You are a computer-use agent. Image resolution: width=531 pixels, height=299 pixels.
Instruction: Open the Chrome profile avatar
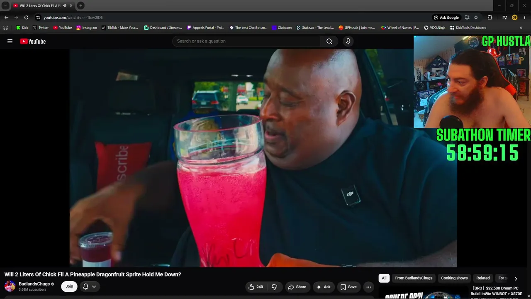click(514, 17)
